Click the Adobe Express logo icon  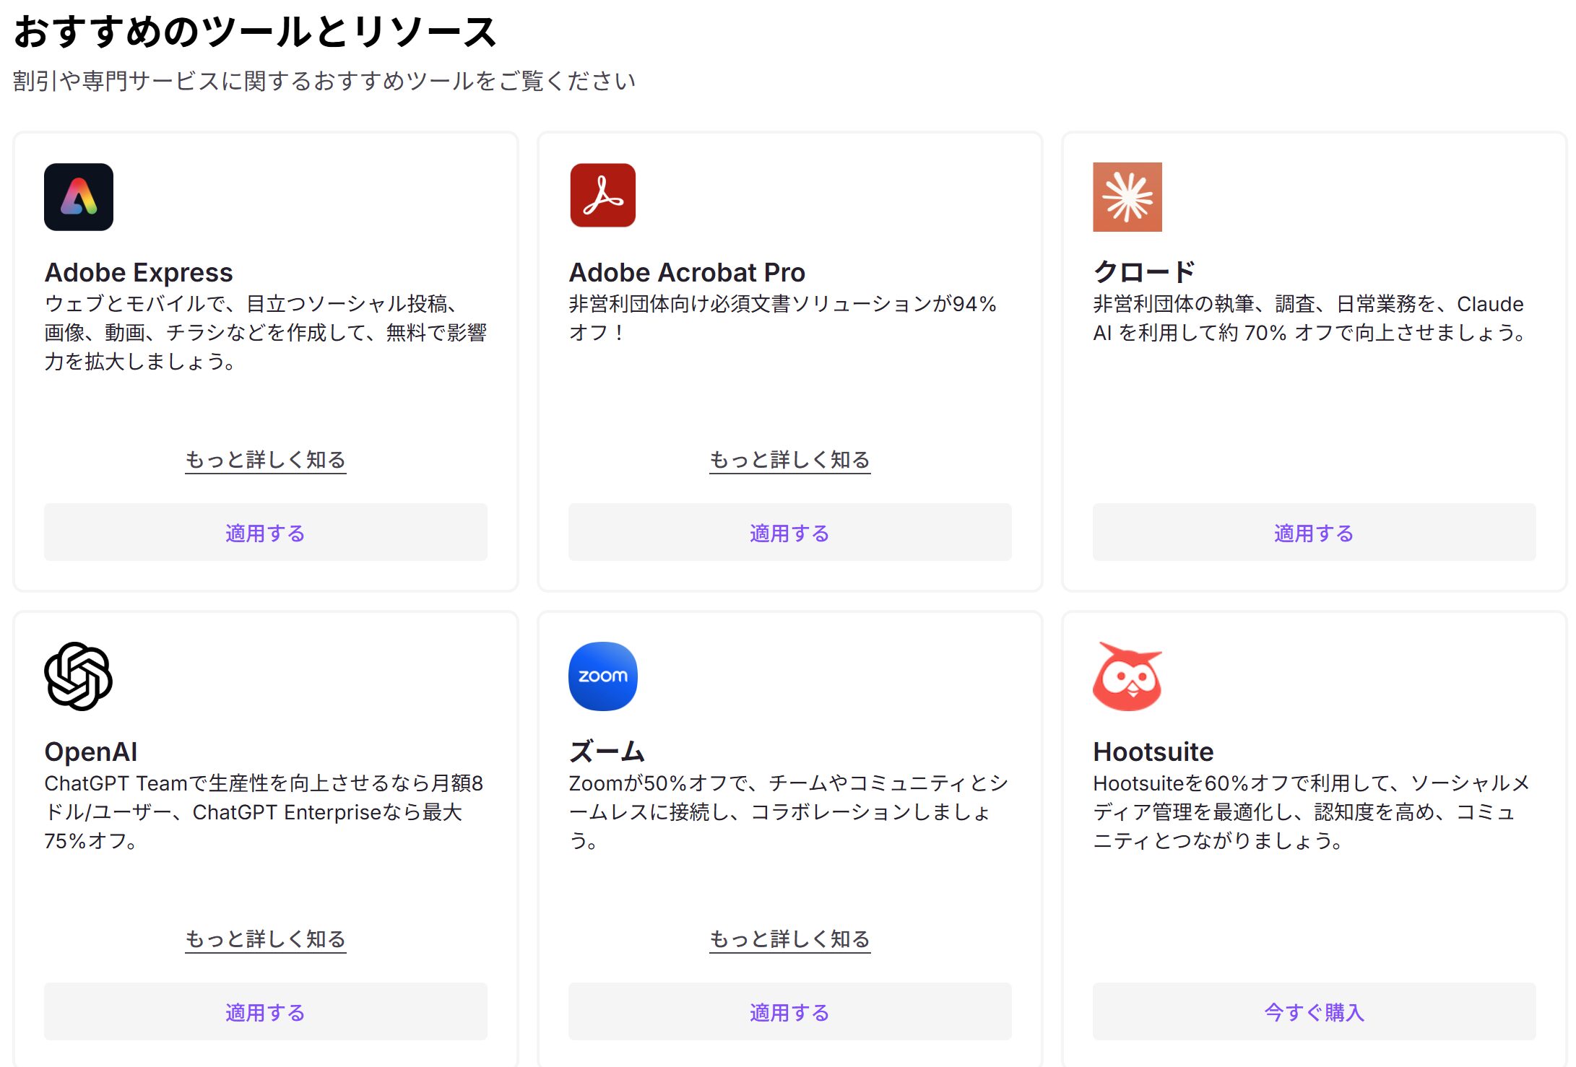click(x=79, y=197)
